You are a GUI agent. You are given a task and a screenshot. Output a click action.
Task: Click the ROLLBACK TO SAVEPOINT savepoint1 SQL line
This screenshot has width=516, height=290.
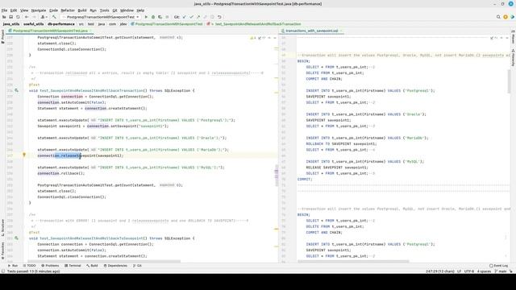341,143
